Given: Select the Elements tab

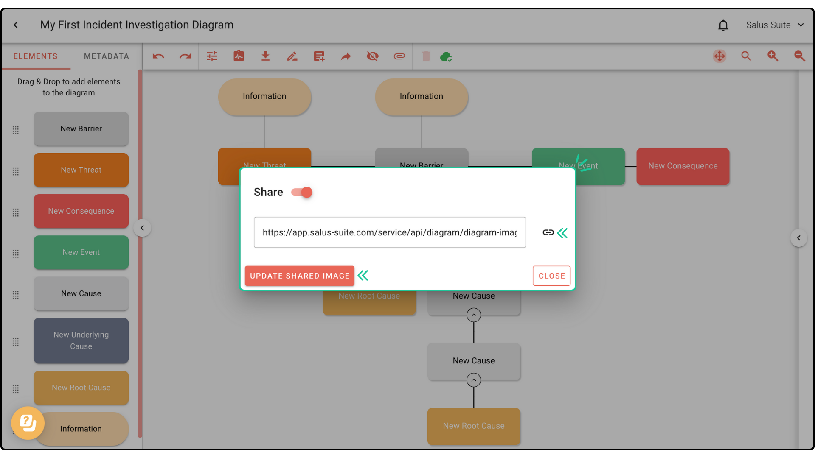Looking at the screenshot, I should click(x=35, y=56).
